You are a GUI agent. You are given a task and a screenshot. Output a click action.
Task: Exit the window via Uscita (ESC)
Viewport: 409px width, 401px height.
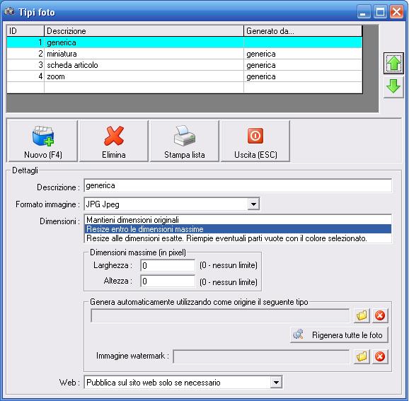point(255,141)
